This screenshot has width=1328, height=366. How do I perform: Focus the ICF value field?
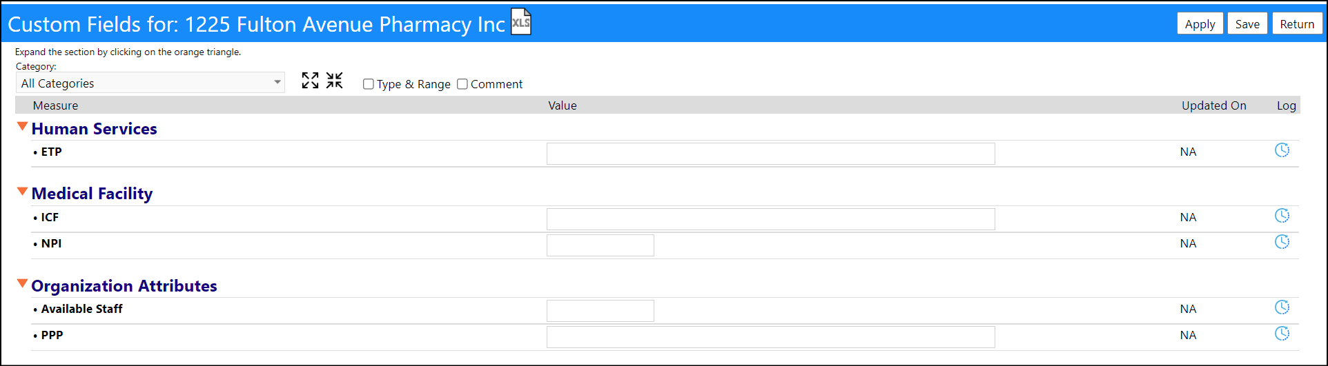771,219
